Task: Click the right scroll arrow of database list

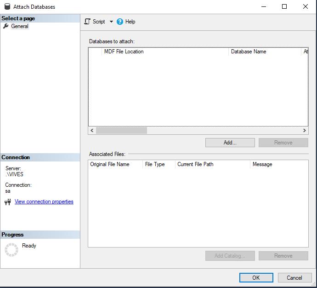Action: (305, 131)
